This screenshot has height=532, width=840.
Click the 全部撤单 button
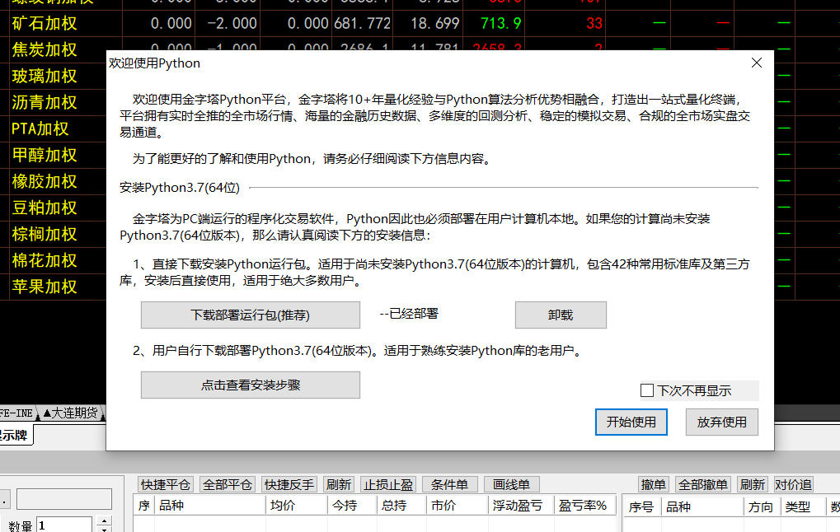[703, 484]
